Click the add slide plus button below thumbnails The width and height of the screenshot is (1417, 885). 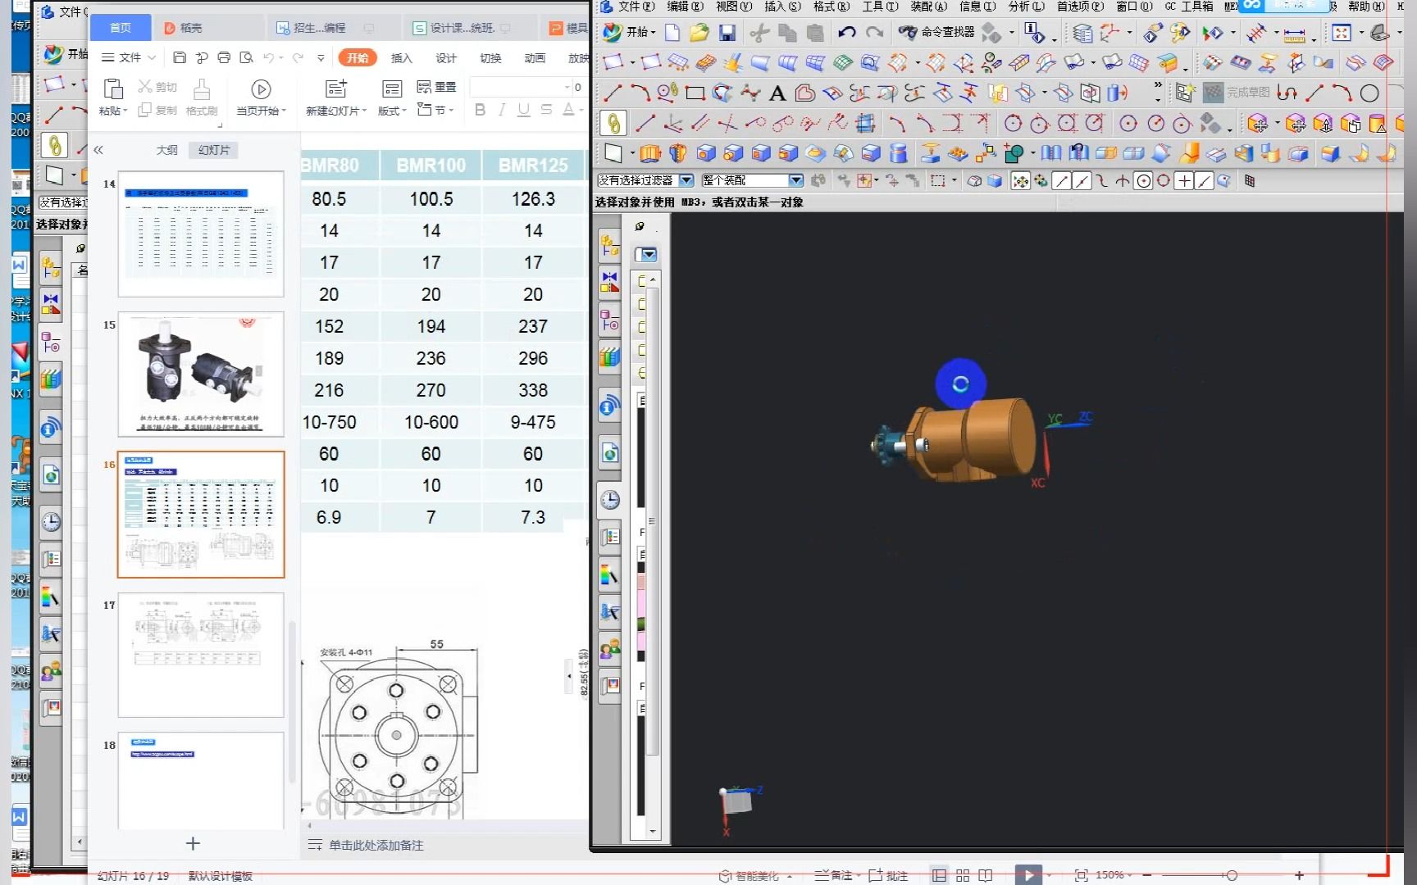(193, 843)
